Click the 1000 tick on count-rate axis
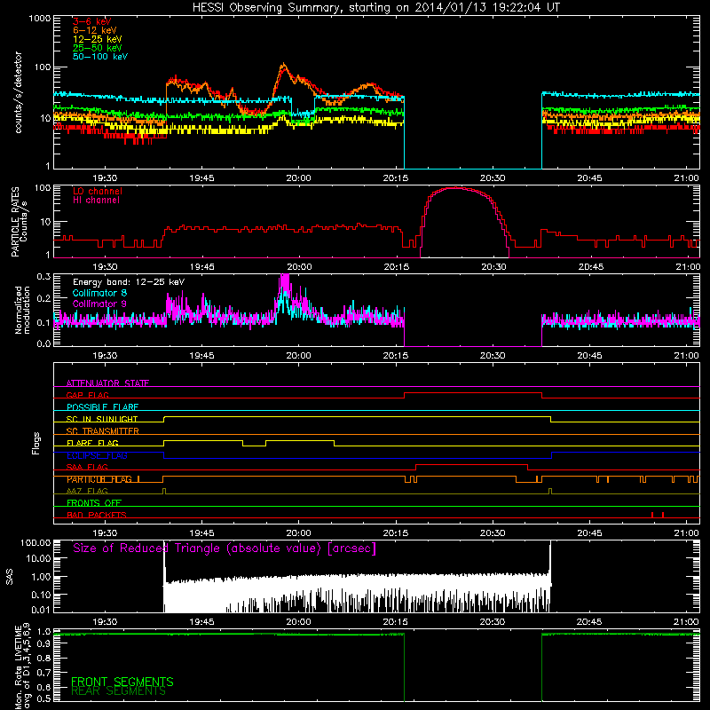Screen dimensions: 710x710 click(x=39, y=19)
